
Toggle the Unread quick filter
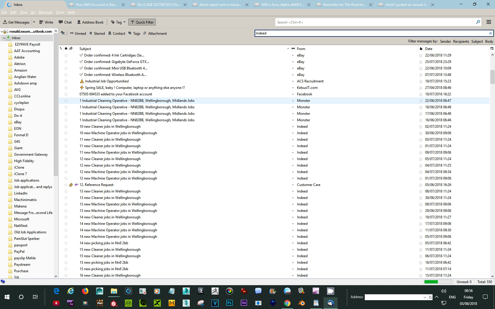(78, 34)
